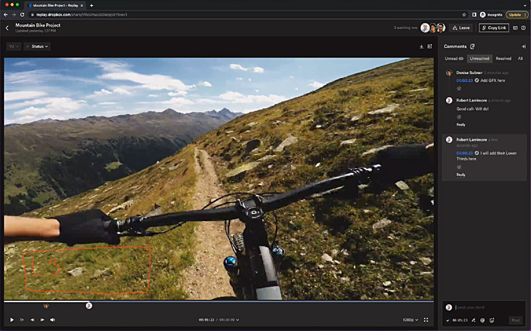Image resolution: width=531 pixels, height=331 pixels.
Task: Open the drawing annotation tool in comment box
Action: (x=474, y=320)
